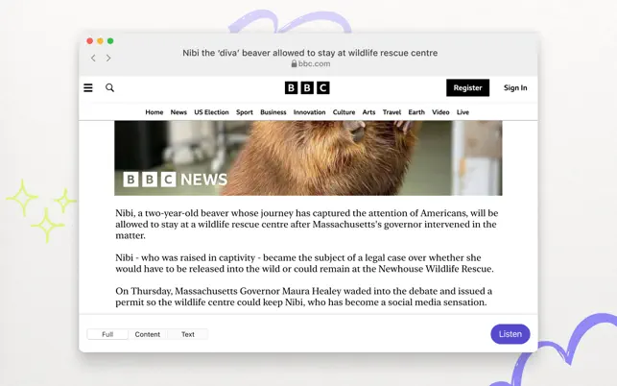Screen dimensions: 617x386
Task: Open the Innovation nav link
Action: click(x=309, y=112)
